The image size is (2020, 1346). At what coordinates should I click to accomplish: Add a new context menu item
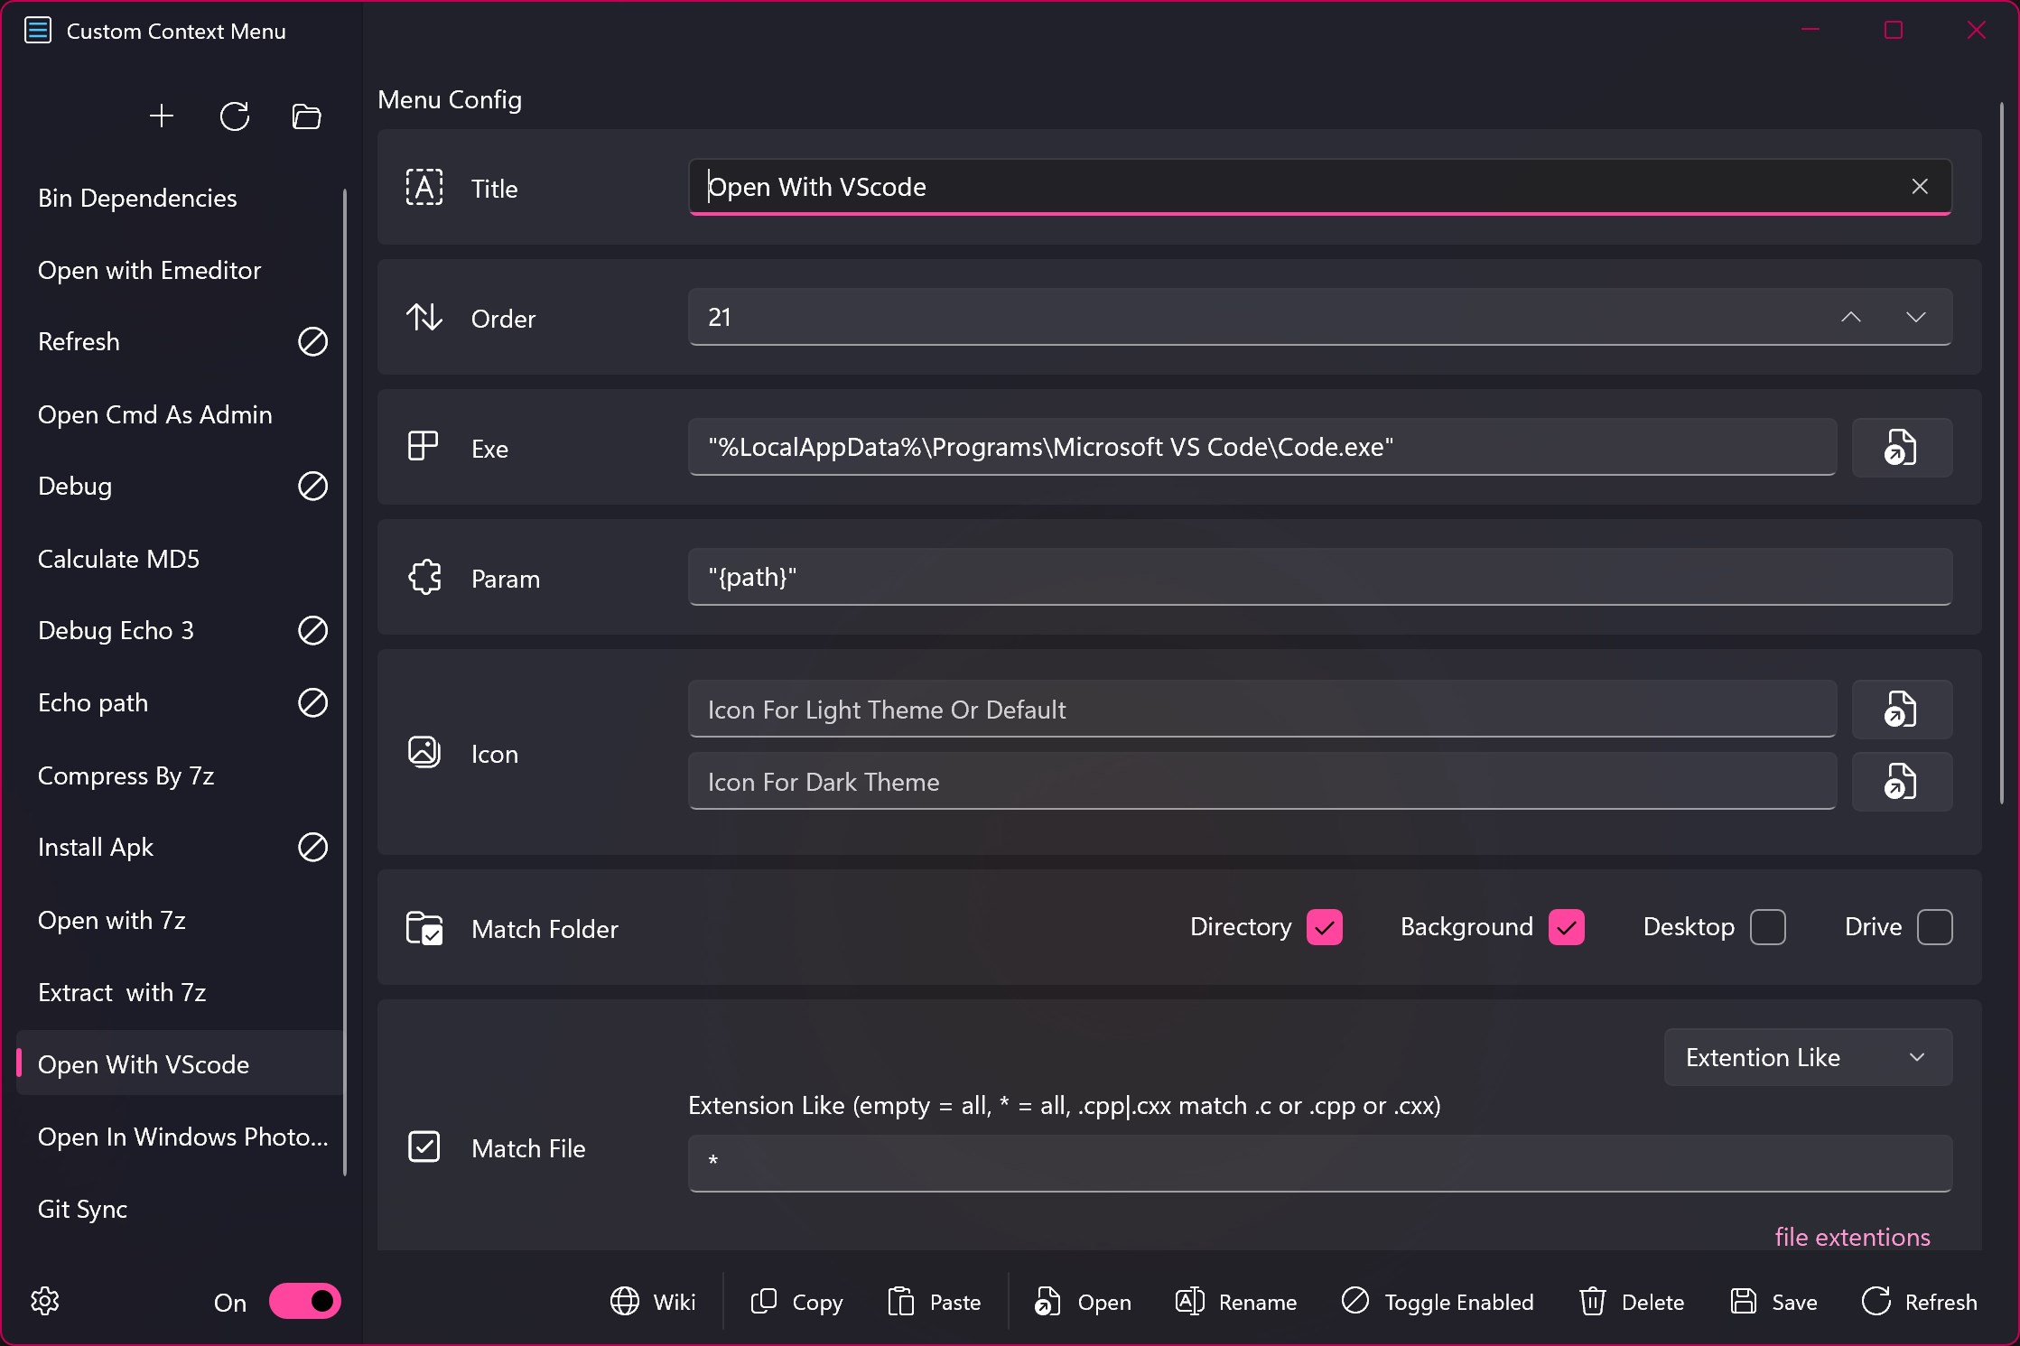(162, 116)
